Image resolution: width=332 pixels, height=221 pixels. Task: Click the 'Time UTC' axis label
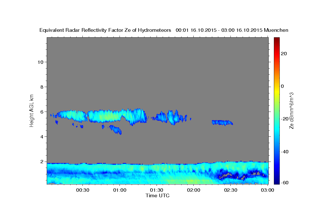[x=157, y=196]
